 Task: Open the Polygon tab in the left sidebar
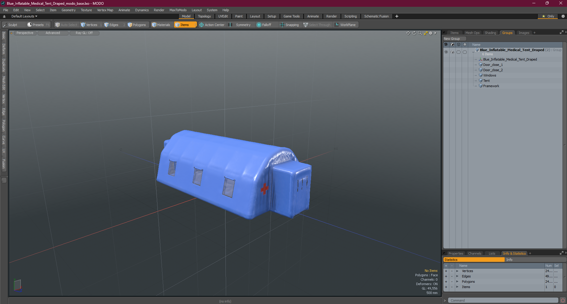pyautogui.click(x=4, y=126)
